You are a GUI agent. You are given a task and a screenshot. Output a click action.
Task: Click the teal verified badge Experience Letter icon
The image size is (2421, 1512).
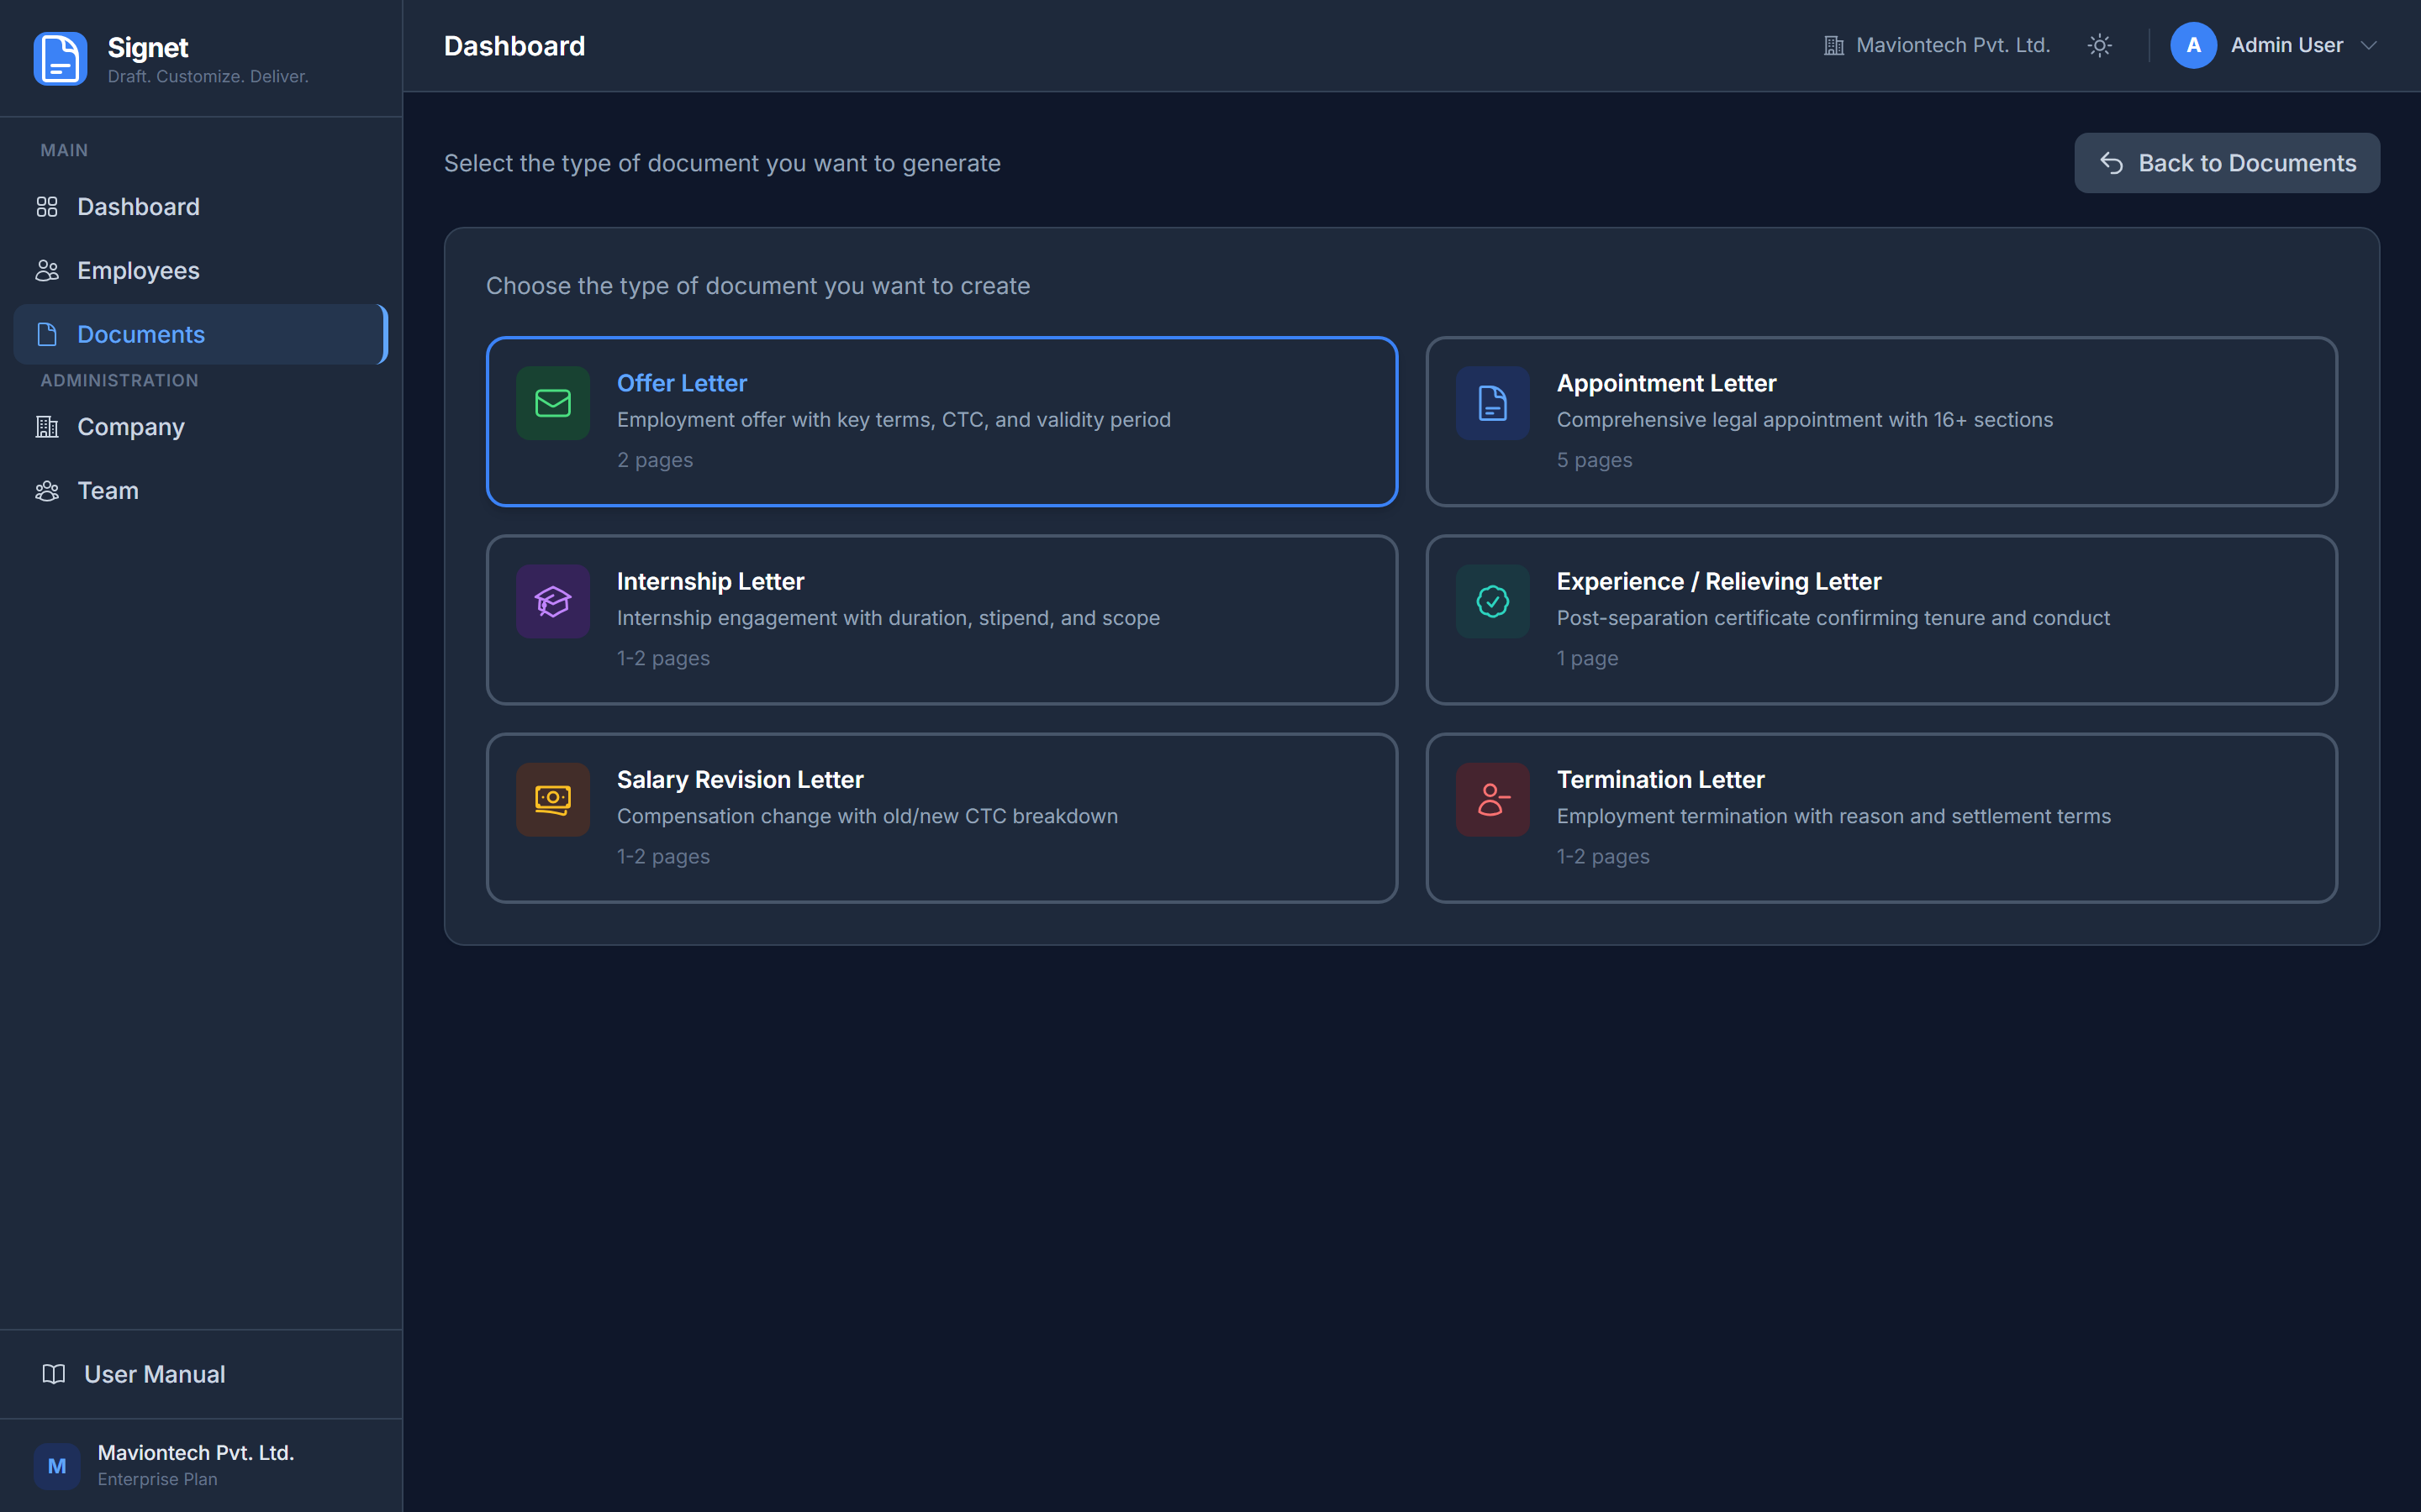coord(1491,601)
